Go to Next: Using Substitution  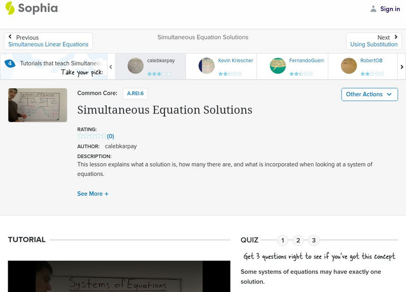click(374, 41)
